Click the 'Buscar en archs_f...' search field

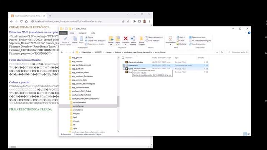[x=238, y=52]
